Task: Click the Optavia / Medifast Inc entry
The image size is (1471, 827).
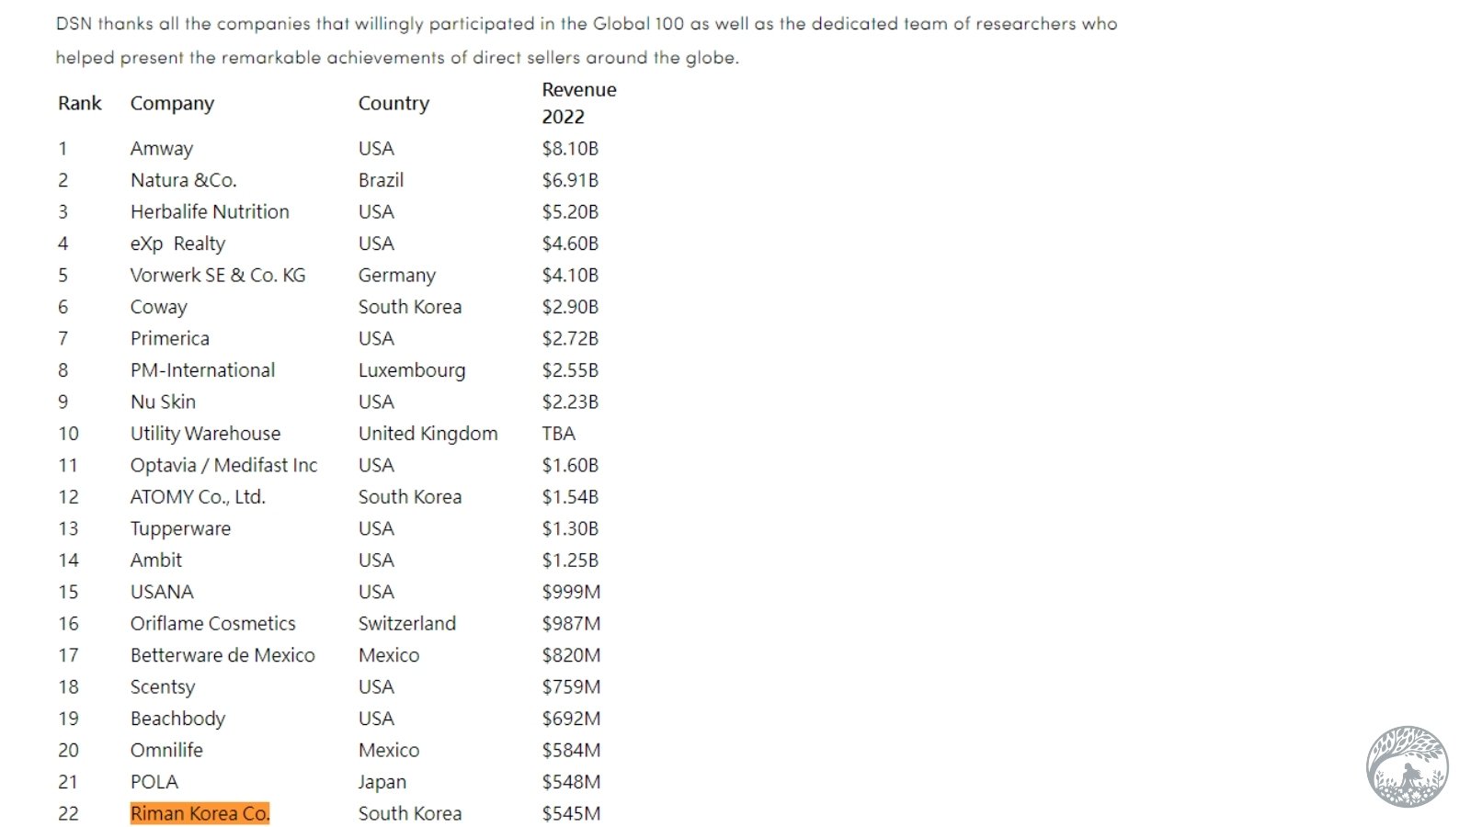Action: [x=223, y=465]
